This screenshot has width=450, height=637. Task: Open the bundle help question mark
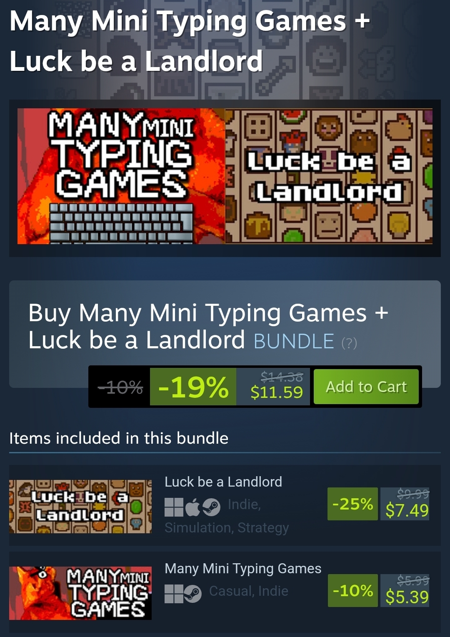pos(349,343)
